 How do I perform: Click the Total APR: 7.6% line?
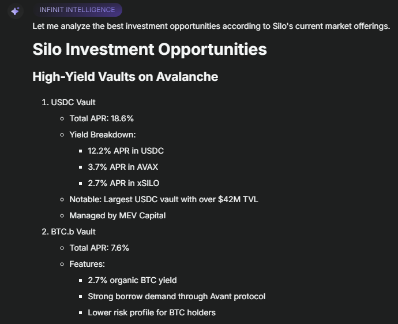click(x=99, y=248)
